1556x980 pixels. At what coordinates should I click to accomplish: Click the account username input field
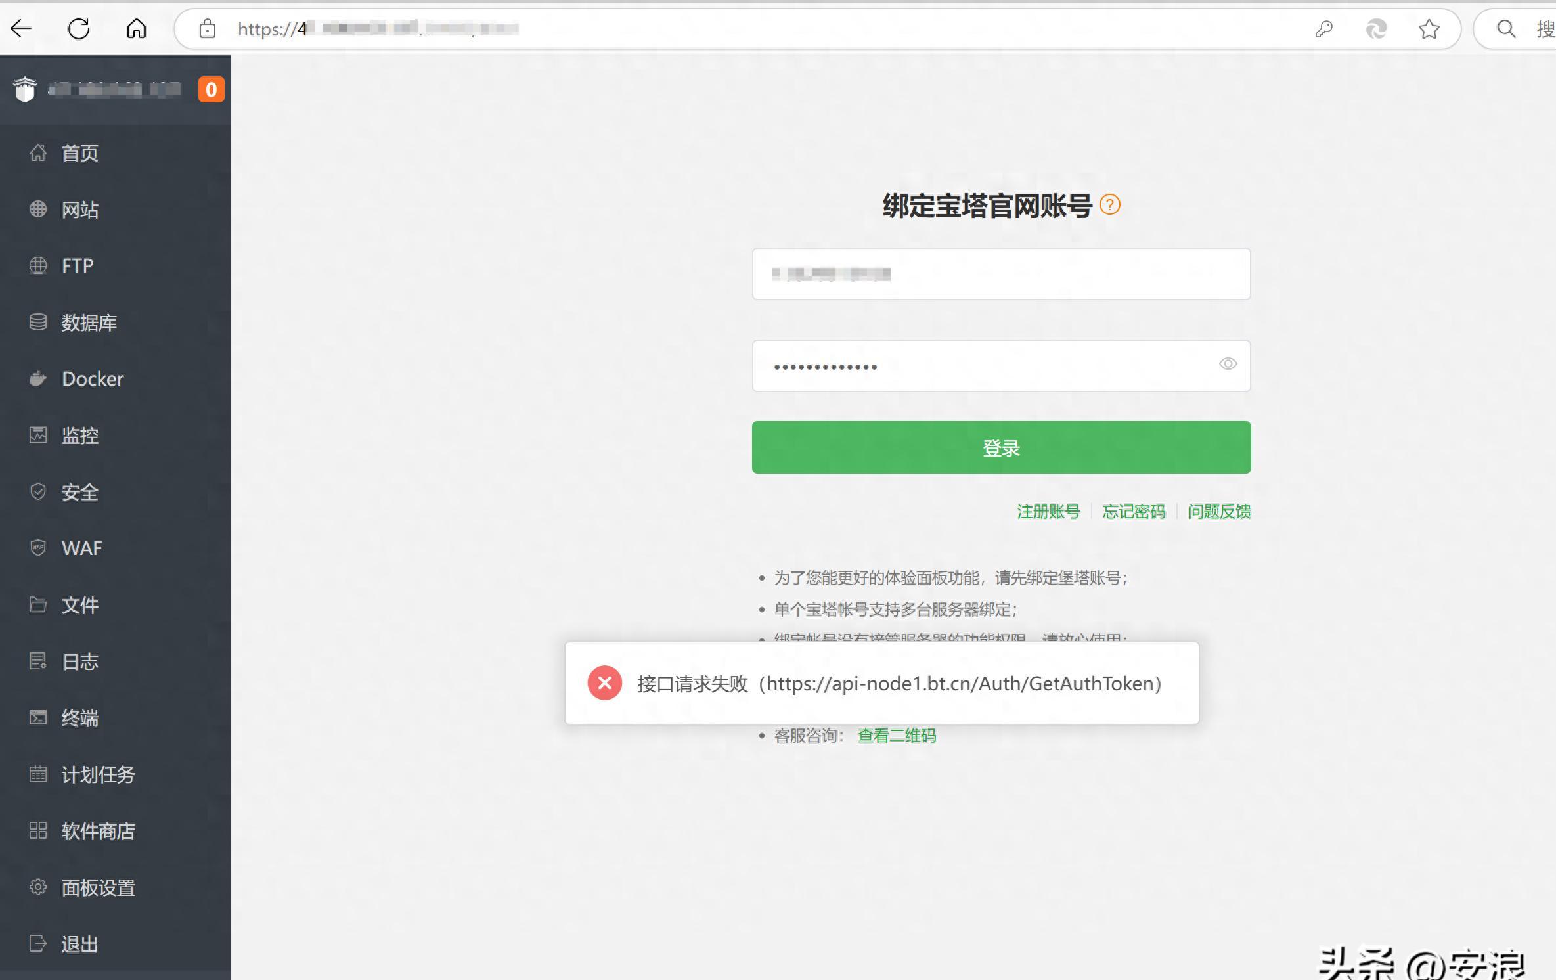pos(1001,274)
